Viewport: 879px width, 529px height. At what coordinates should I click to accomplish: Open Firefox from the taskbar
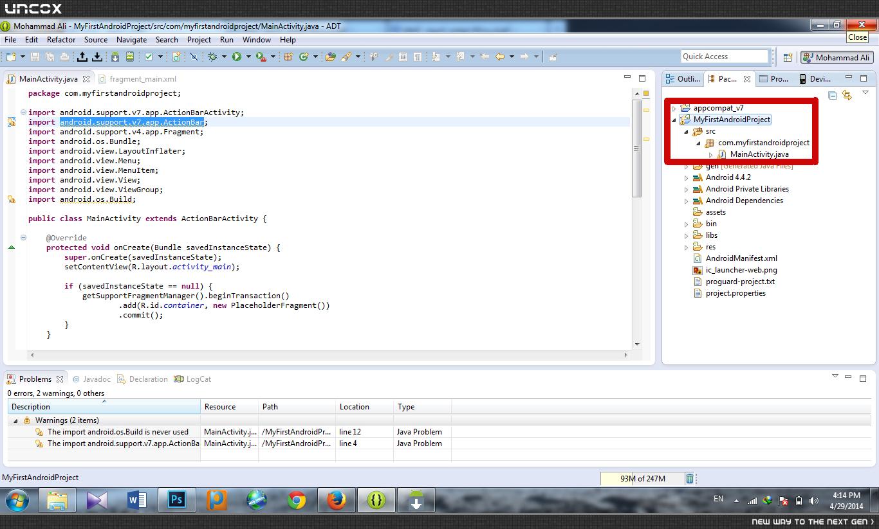[x=337, y=500]
